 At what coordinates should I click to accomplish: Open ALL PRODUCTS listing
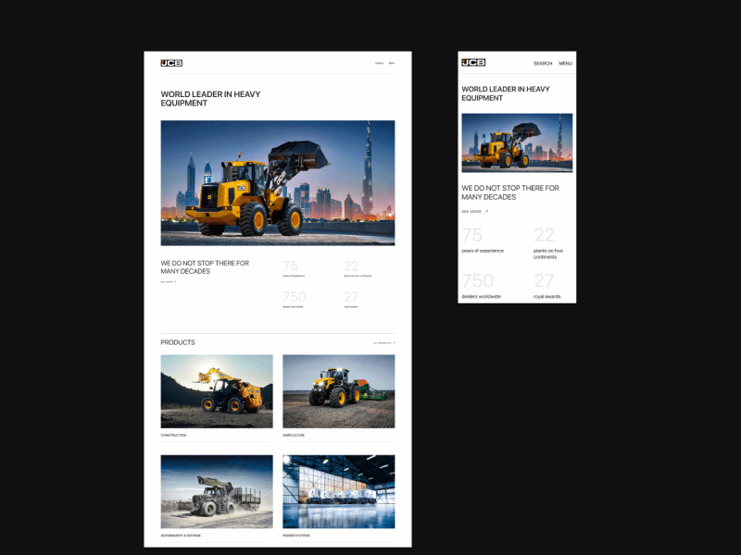click(x=382, y=342)
